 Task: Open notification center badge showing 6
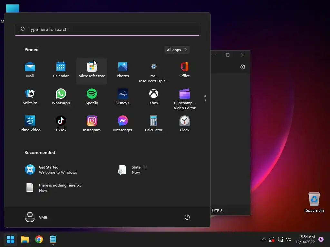click(x=321, y=239)
